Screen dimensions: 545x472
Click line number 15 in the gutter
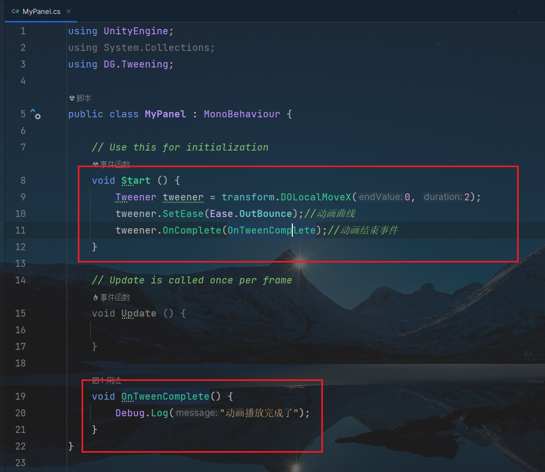(x=20, y=313)
